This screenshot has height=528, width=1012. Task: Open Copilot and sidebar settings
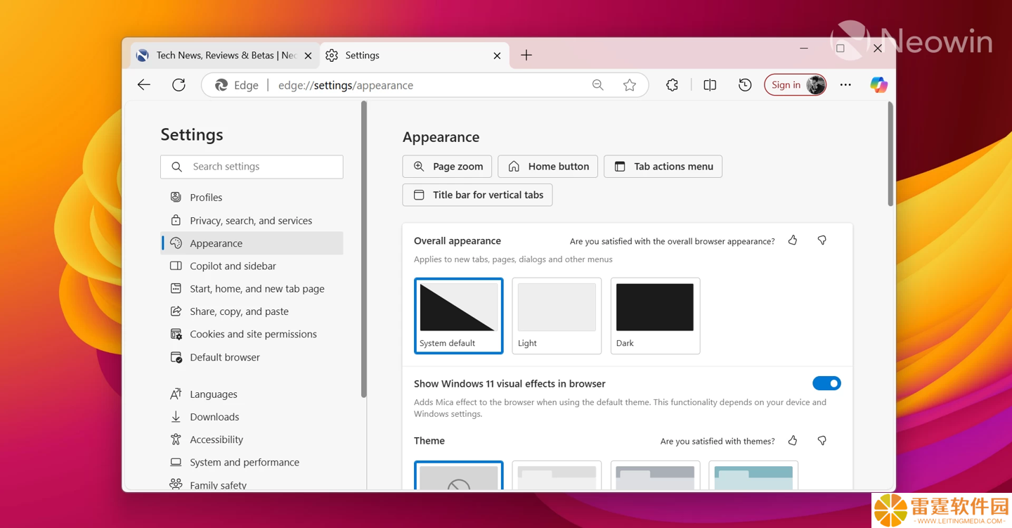[x=252, y=266]
